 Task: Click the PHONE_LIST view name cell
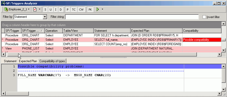point(33,48)
